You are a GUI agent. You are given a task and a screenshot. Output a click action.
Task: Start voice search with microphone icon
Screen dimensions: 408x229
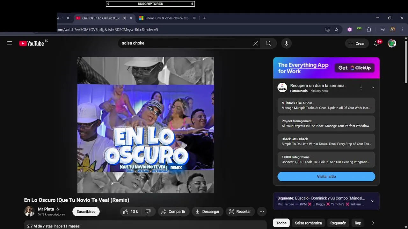[x=286, y=43]
